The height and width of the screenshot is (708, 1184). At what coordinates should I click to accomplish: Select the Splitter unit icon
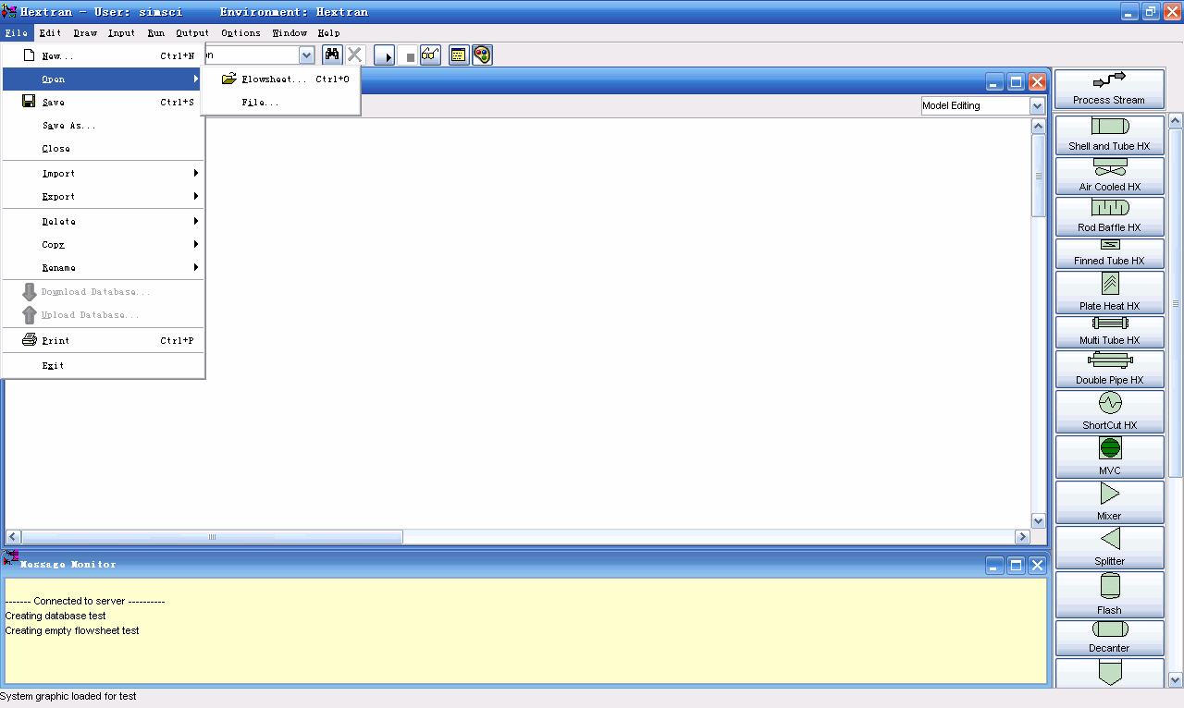pyautogui.click(x=1109, y=547)
